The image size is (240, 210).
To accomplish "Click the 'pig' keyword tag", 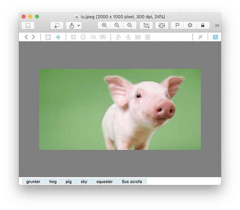I will point(68,181).
